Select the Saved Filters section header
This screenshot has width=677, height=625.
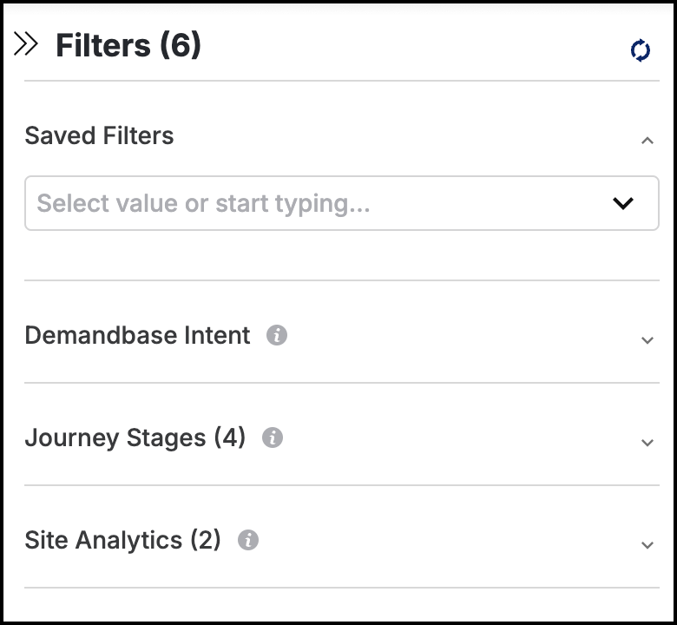pos(99,135)
